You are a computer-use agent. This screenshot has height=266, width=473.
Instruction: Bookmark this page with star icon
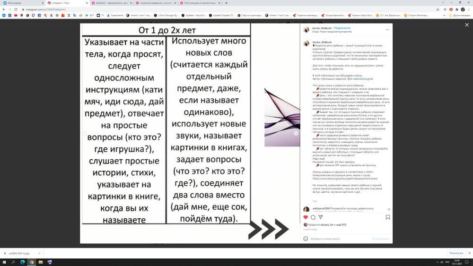point(438,9)
